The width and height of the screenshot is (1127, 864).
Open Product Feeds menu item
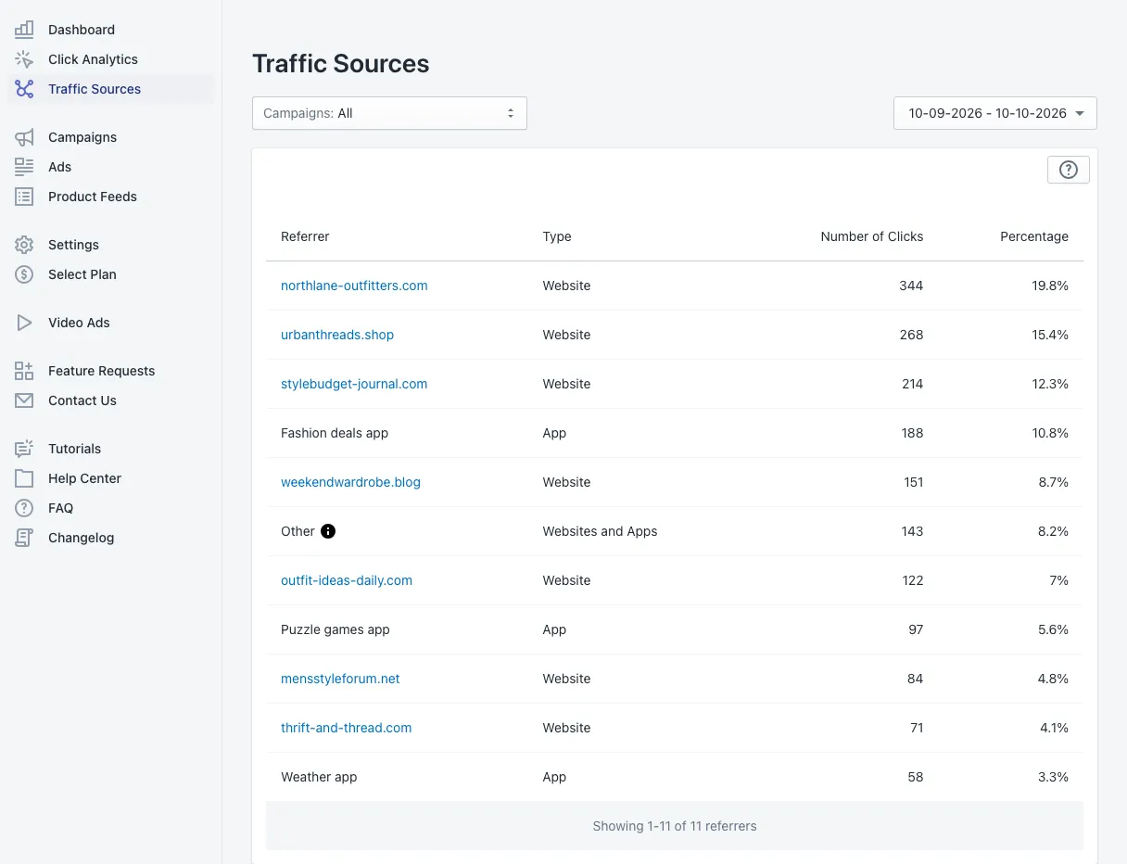(93, 197)
